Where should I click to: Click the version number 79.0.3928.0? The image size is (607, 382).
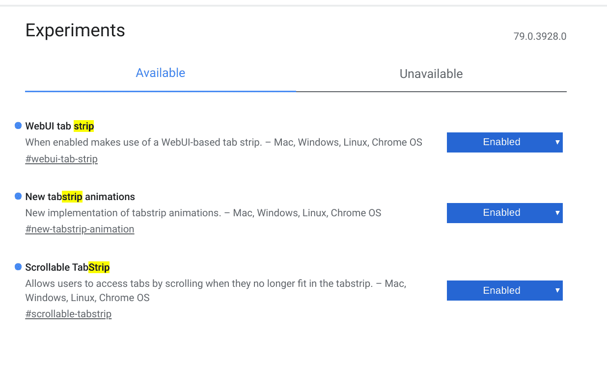pyautogui.click(x=540, y=36)
